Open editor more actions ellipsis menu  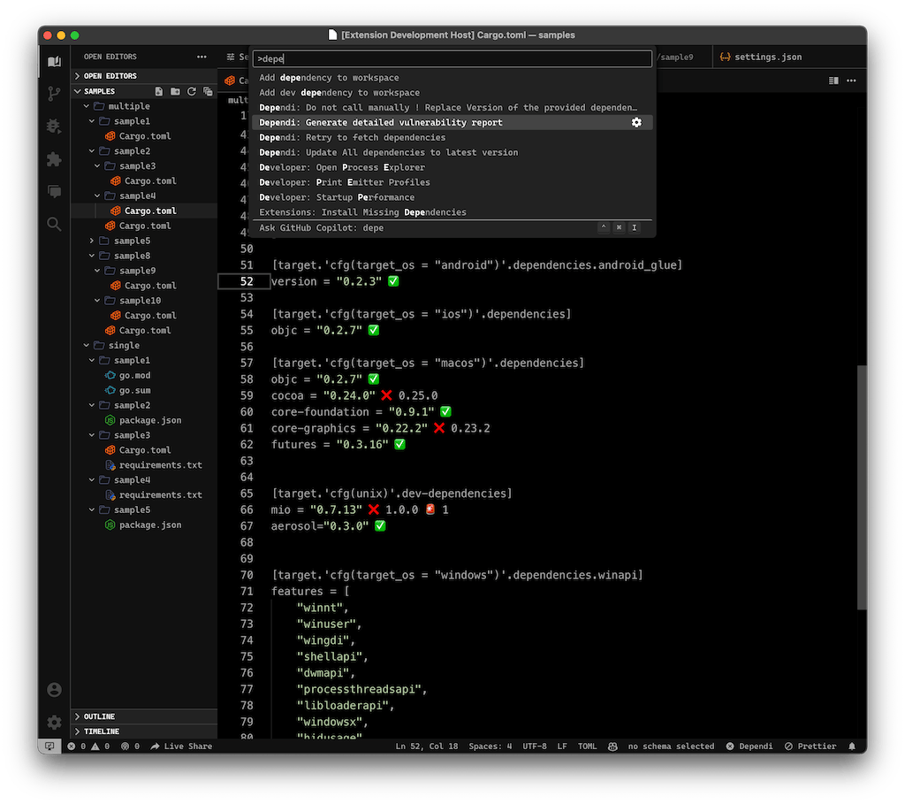(851, 80)
